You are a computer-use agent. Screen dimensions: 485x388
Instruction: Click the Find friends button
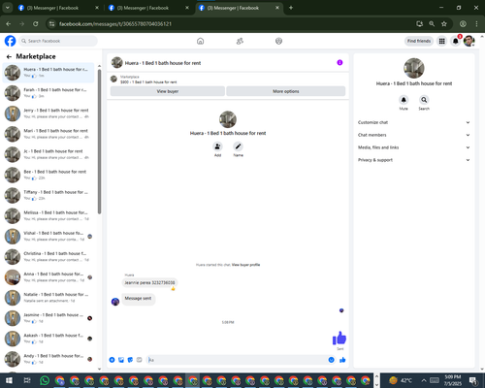click(419, 41)
